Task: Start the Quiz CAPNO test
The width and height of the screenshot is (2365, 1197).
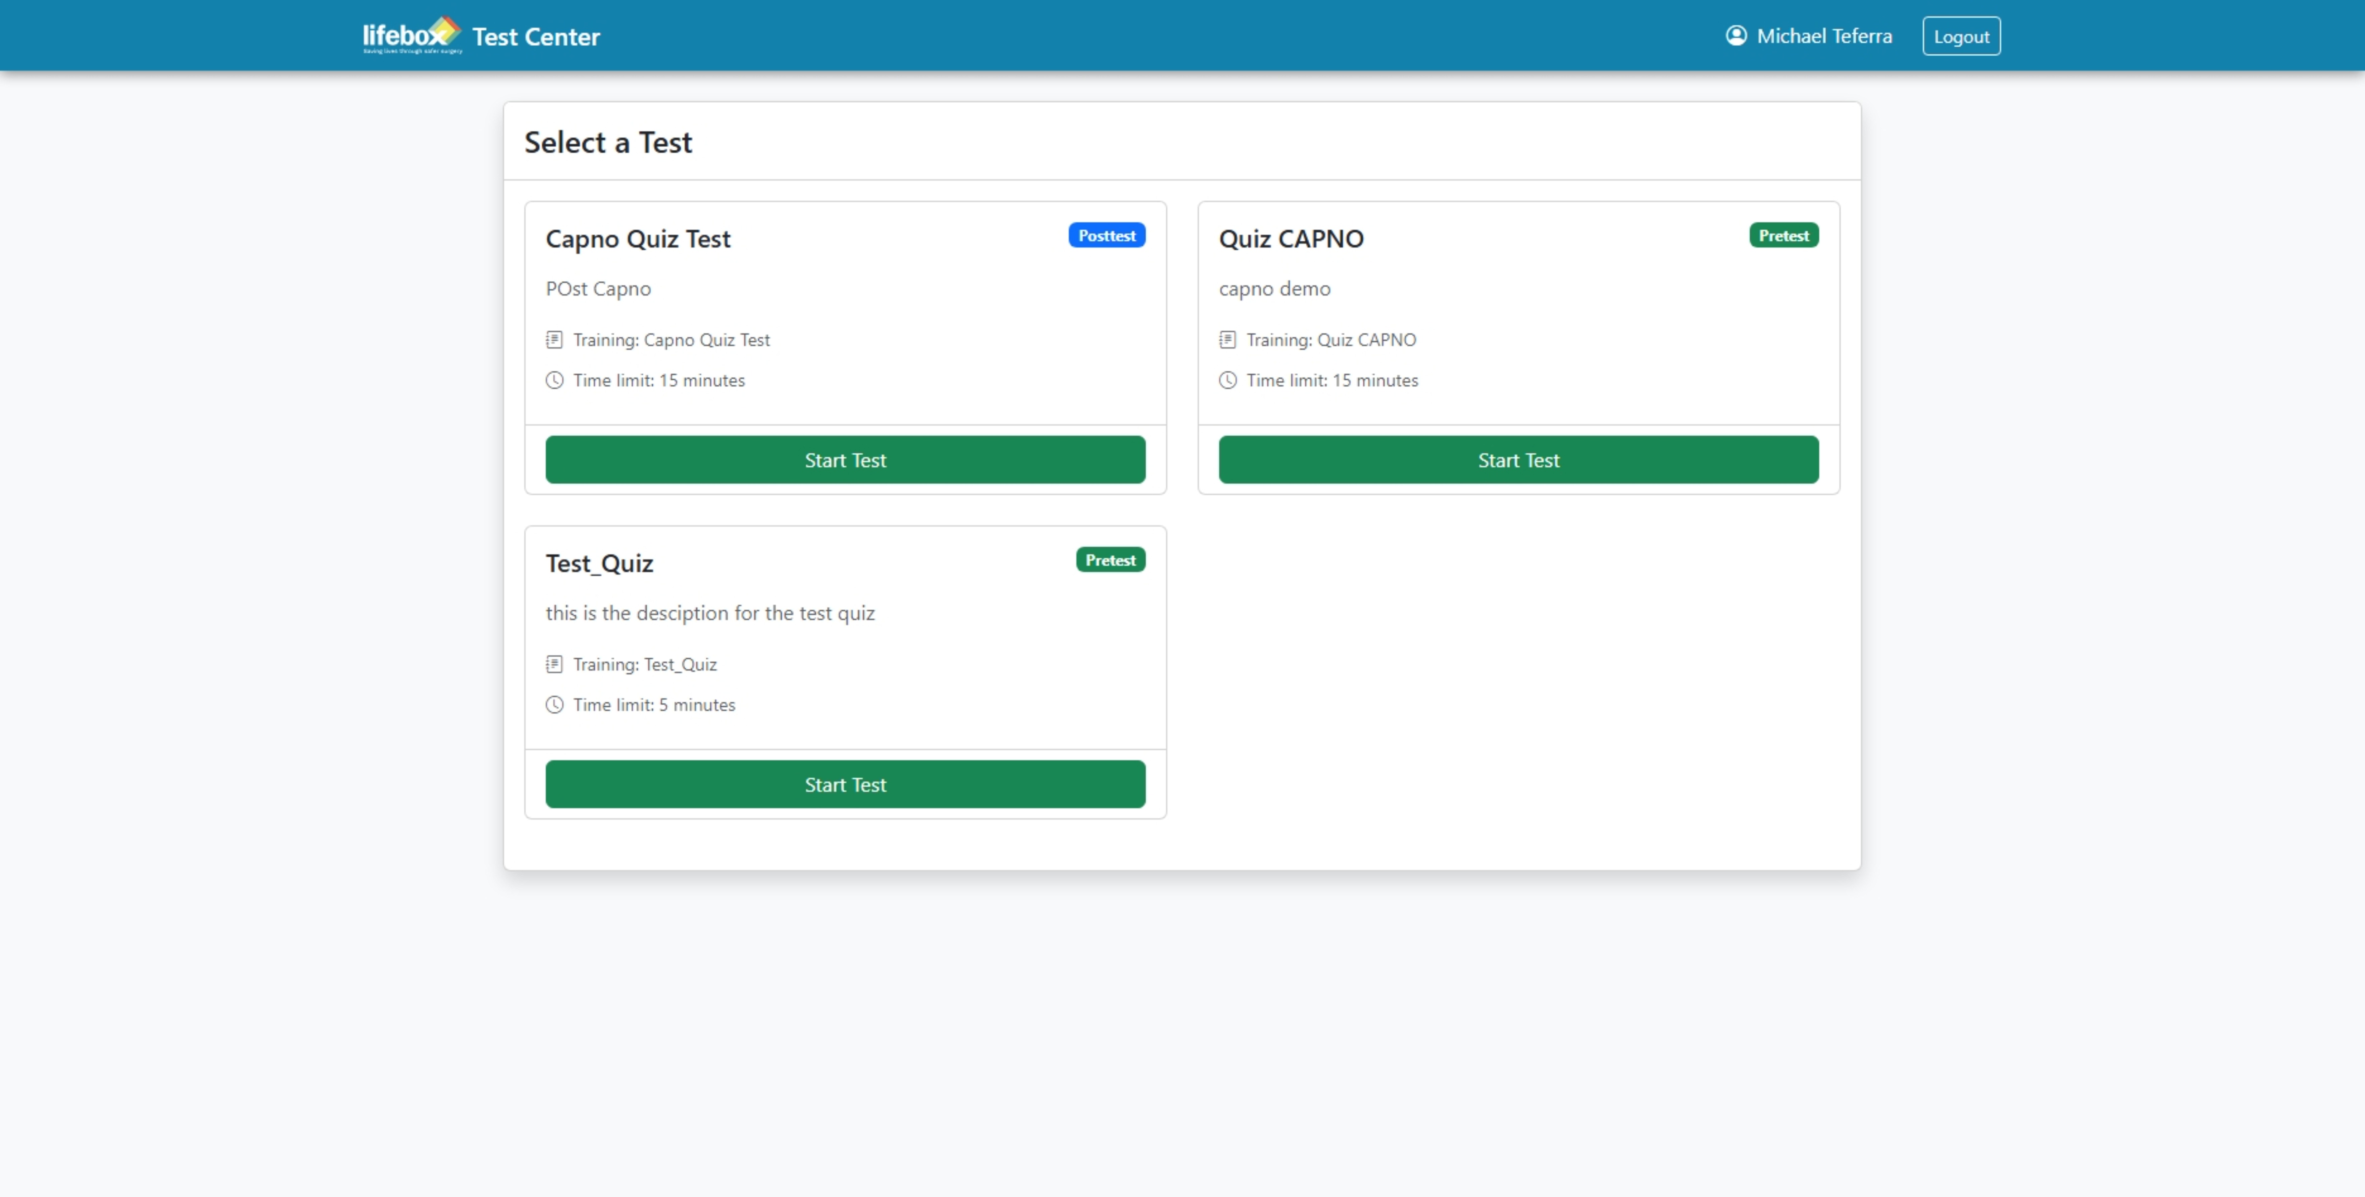Action: [1518, 460]
